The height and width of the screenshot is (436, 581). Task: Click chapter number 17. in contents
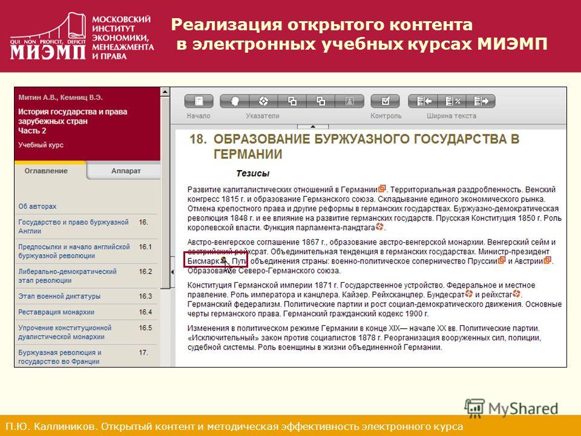(x=143, y=352)
